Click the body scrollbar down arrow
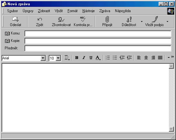The height and width of the screenshot is (140, 176). pos(171,129)
